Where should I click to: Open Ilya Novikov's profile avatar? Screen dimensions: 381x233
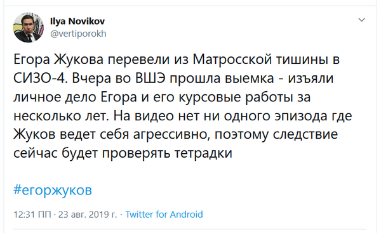tap(29, 27)
